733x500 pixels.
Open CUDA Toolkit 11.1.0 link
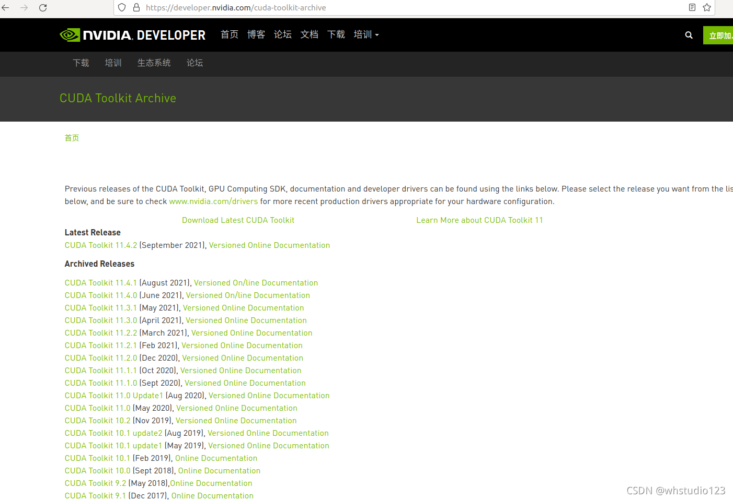(101, 383)
